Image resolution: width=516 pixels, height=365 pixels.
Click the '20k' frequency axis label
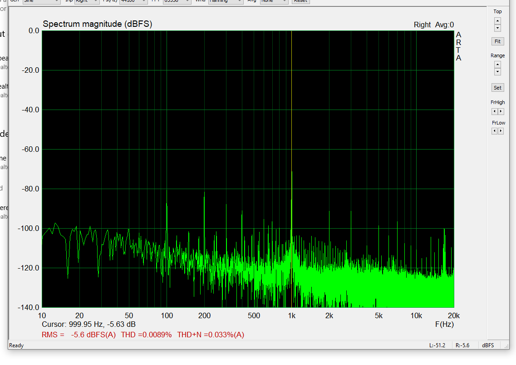454,316
